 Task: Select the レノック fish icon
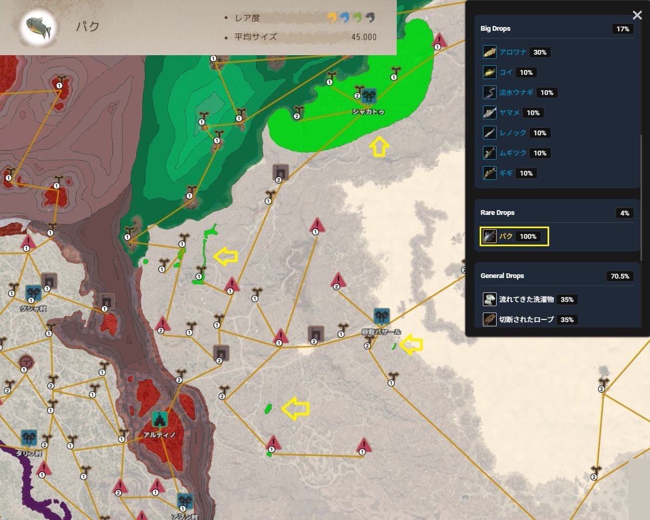click(490, 133)
